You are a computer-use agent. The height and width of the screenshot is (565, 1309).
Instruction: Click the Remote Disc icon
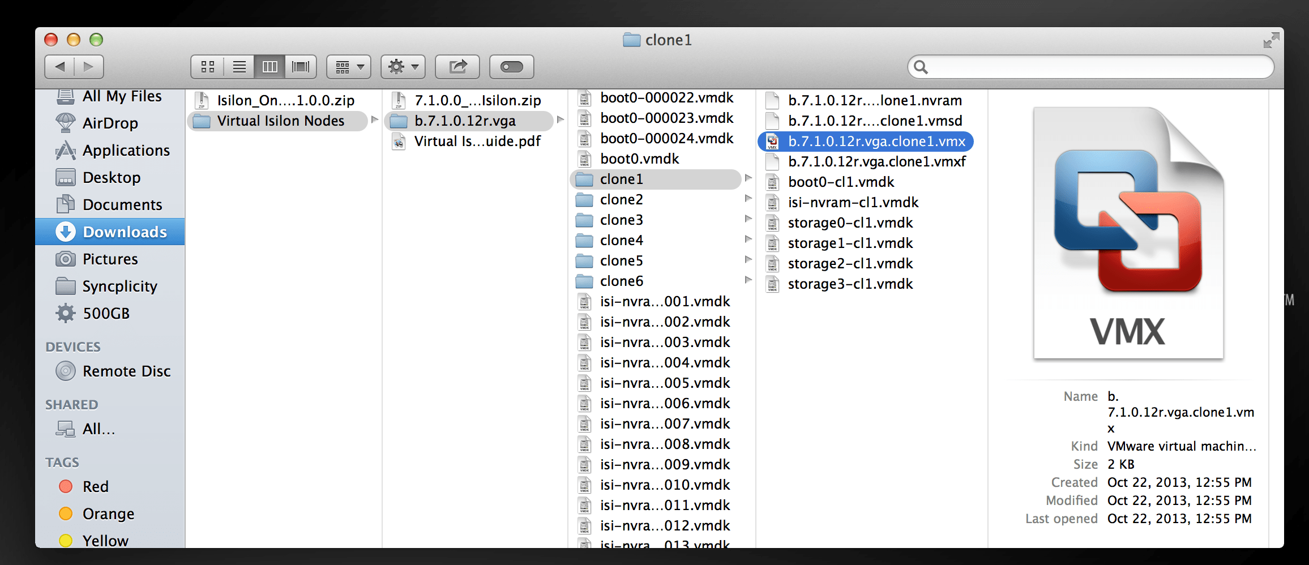coord(66,371)
